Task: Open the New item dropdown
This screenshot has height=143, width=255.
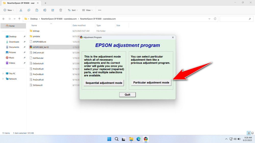Action: pos(9,10)
